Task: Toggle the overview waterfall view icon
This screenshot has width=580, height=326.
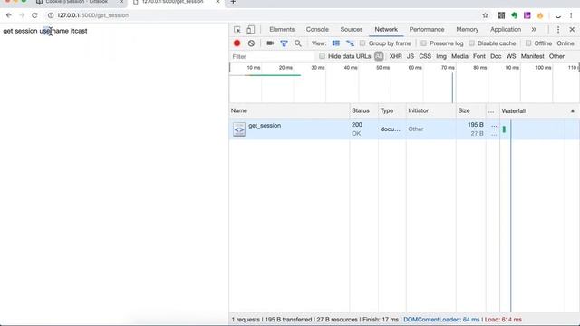Action: [x=350, y=43]
